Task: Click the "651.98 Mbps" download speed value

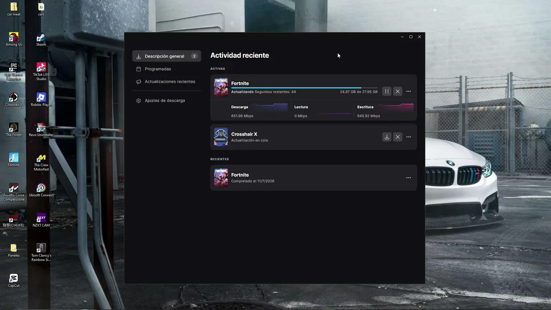Action: click(242, 116)
